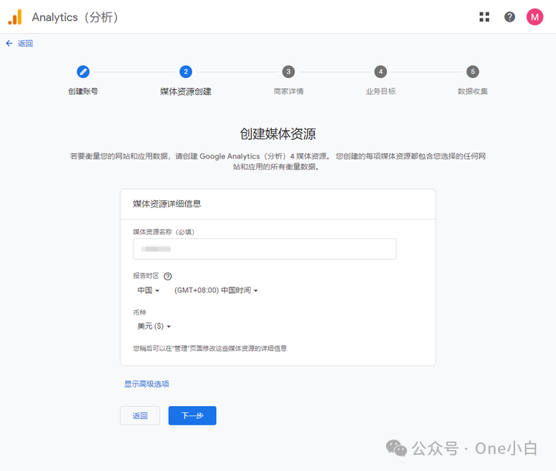The image size is (556, 471).
Task: Click the back arrow icon at top left
Action: point(9,43)
